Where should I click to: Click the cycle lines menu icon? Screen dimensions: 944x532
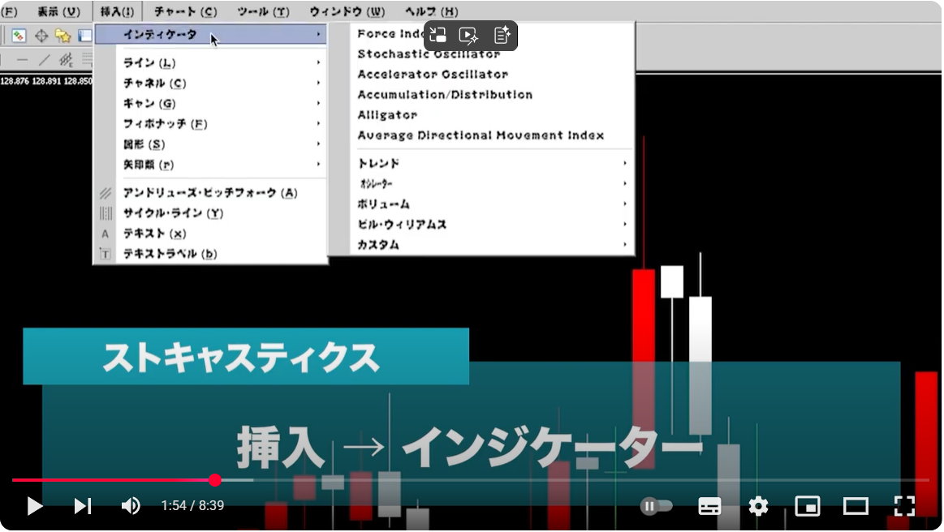pyautogui.click(x=106, y=213)
